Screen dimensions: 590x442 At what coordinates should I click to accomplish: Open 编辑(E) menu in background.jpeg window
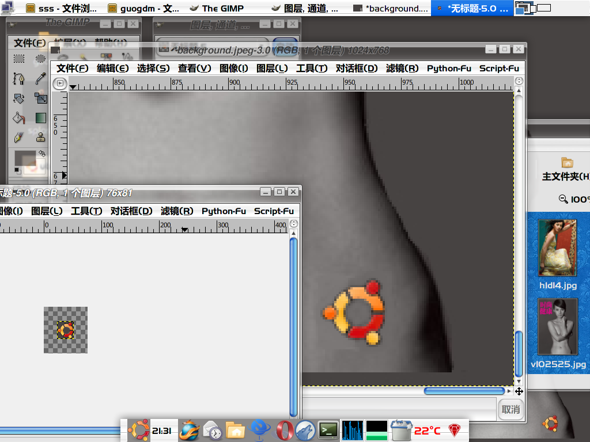pos(112,68)
